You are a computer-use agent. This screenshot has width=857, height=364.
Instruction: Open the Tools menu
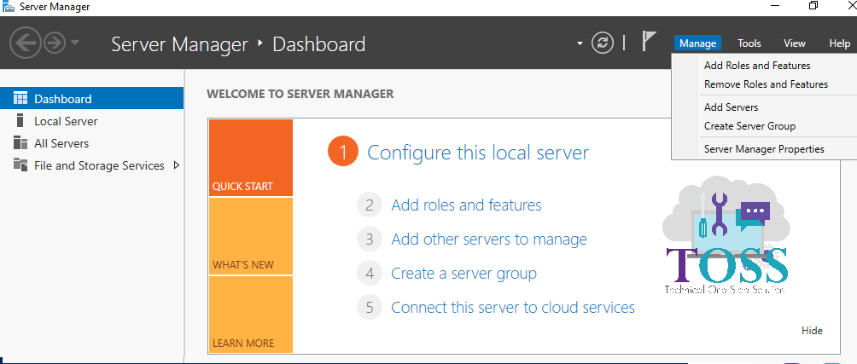tap(749, 43)
